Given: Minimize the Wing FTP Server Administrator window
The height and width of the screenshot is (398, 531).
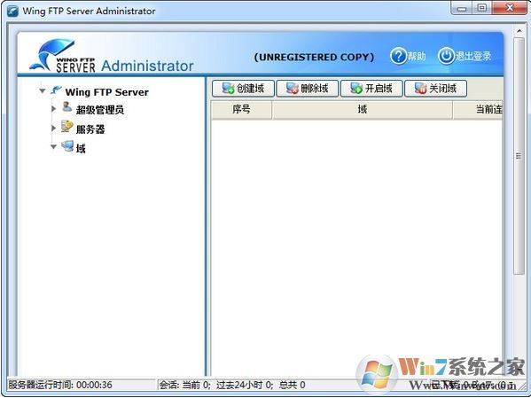Looking at the screenshot, I should click(462, 8).
